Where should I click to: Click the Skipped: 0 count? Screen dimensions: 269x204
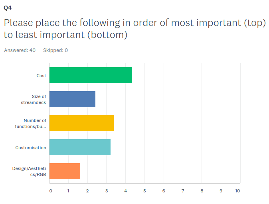click(55, 50)
